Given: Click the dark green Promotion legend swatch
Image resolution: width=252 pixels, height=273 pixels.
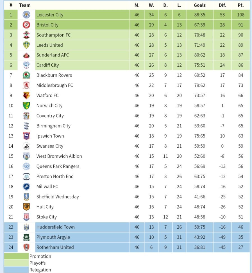Looking at the screenshot, I should (16, 256).
